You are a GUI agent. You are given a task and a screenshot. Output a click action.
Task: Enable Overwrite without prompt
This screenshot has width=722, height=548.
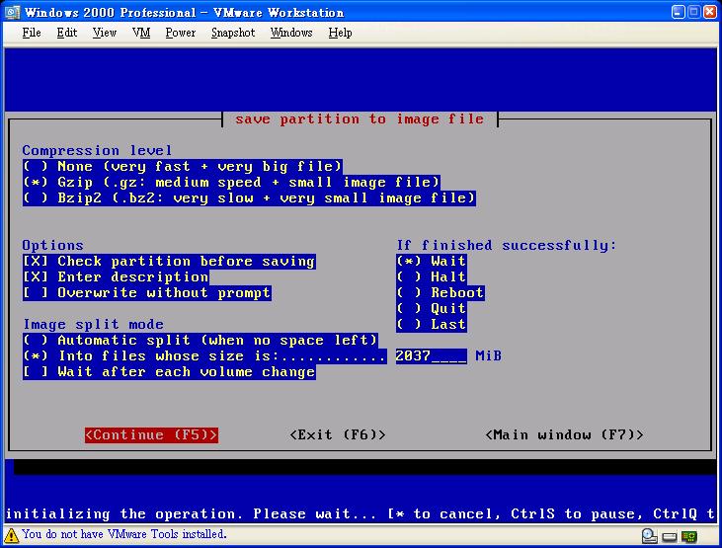click(147, 293)
